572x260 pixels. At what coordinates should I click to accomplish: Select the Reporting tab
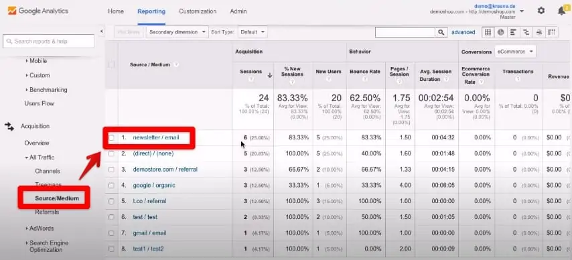point(151,11)
